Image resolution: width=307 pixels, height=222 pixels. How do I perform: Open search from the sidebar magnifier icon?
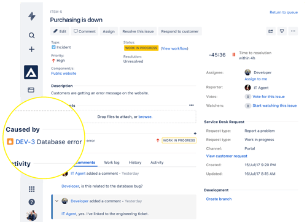coord(31,36)
